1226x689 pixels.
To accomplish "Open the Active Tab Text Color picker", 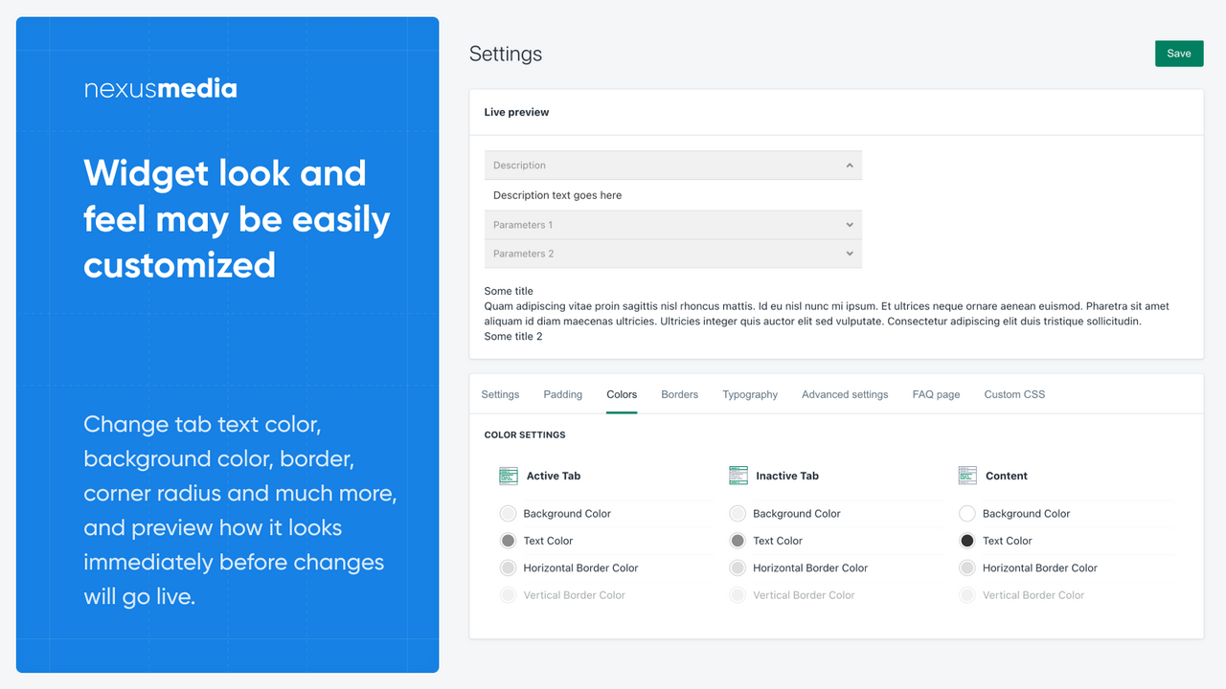I will pos(508,540).
